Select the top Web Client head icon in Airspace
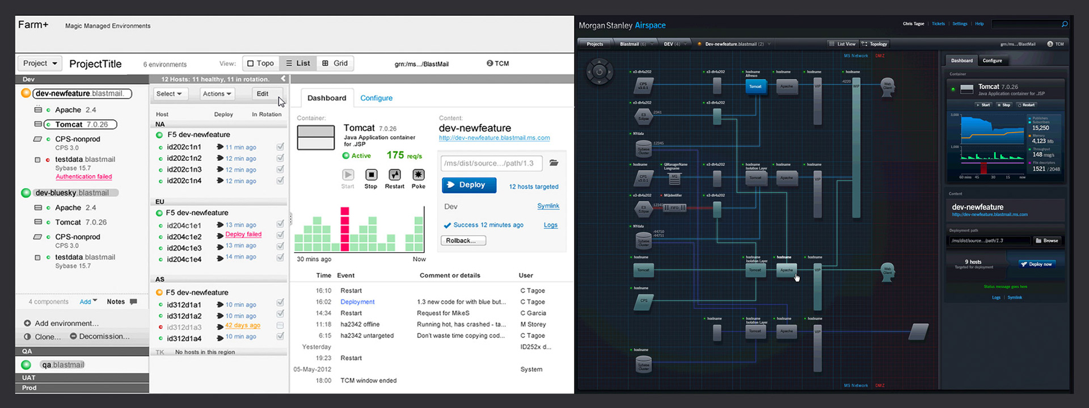1089x408 pixels. tap(888, 87)
